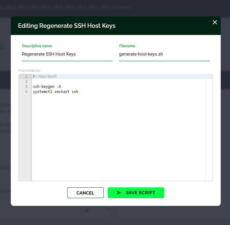This screenshot has height=225, width=230.
Task: Select line number 3 in the gutter
Action: click(x=26, y=87)
